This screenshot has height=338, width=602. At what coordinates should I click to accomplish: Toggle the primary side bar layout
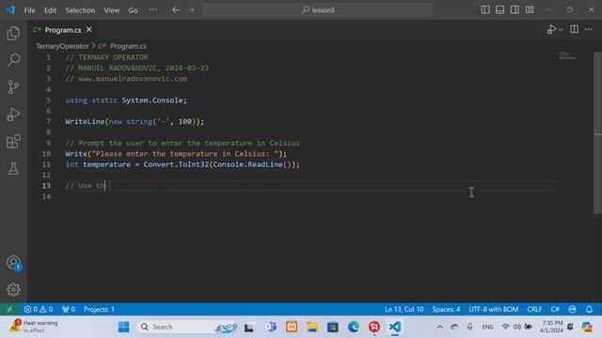pyautogui.click(x=485, y=10)
